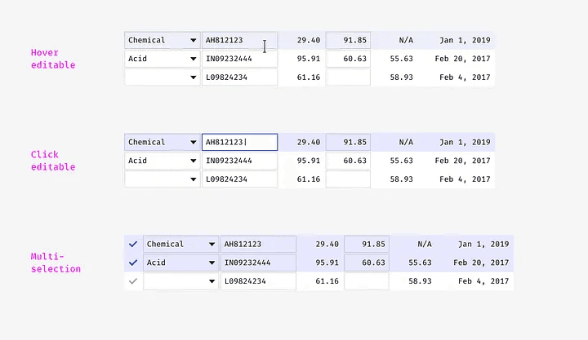Click the focused AH812123 field in Click editable table
588x340 pixels.
[x=239, y=143]
